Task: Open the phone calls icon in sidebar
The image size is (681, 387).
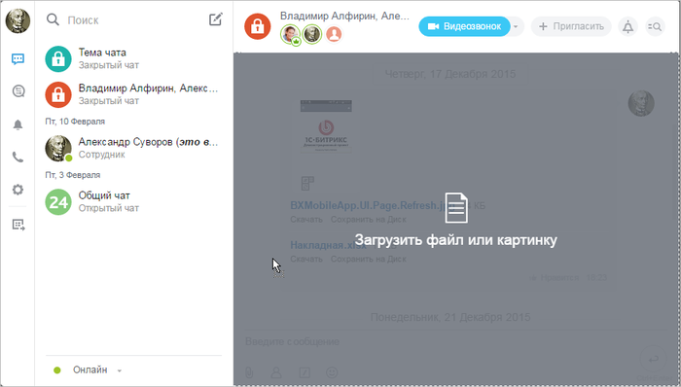Action: click(x=18, y=158)
